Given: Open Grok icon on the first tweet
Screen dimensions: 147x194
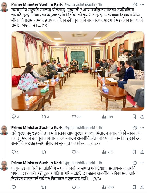Looking at the screenshot, I should (135, 5).
